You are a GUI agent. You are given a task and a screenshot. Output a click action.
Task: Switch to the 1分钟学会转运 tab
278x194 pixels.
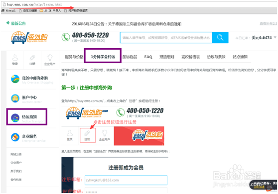click(103, 57)
